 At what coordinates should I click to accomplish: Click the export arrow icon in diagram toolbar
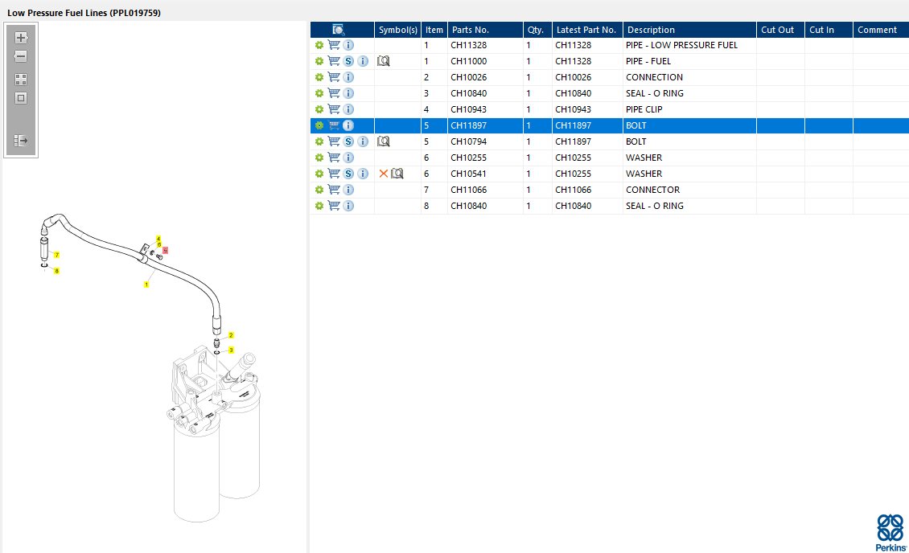(21, 141)
